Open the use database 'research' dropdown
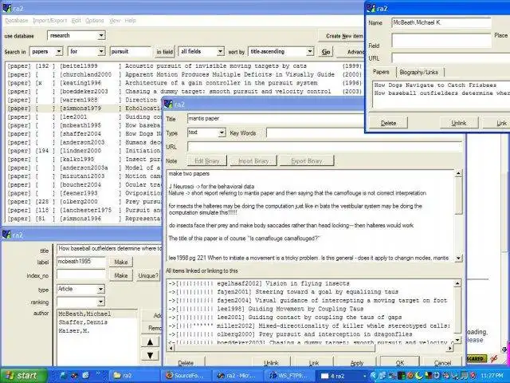 (x=101, y=35)
